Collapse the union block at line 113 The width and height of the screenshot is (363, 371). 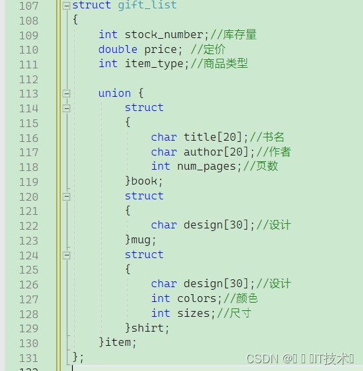66,94
